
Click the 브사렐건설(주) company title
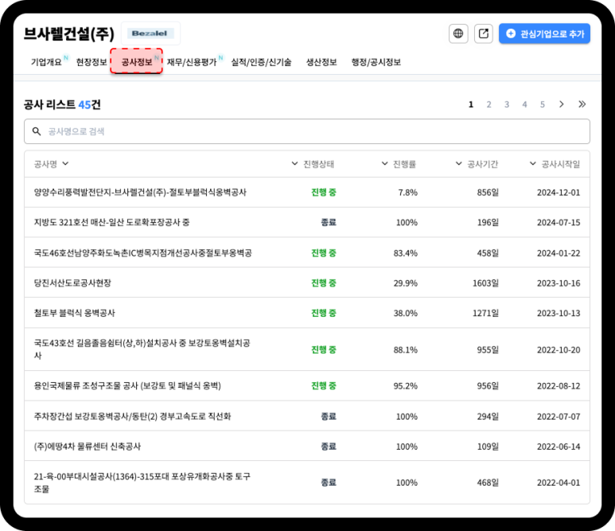[69, 33]
